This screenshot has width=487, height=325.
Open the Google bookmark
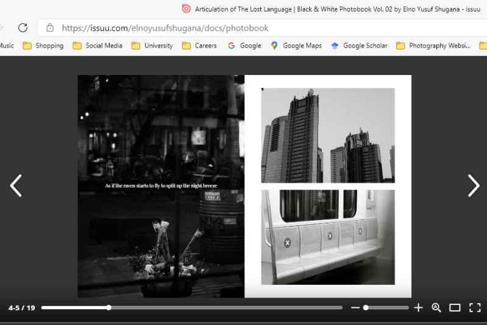[x=244, y=46]
